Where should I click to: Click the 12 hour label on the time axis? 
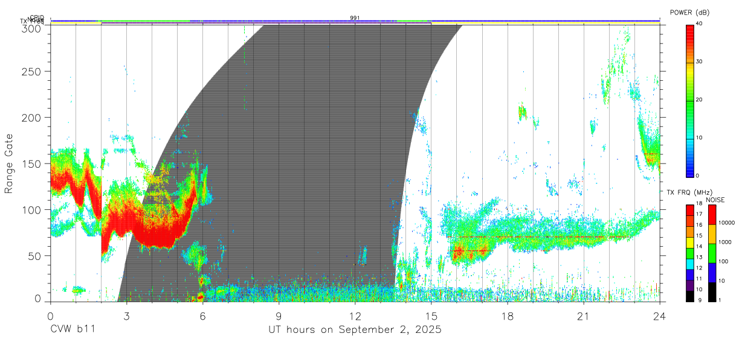click(x=355, y=315)
